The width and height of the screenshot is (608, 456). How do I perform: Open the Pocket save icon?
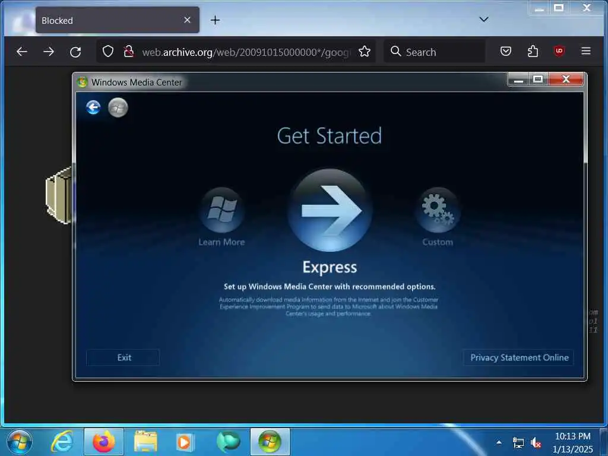(x=506, y=51)
